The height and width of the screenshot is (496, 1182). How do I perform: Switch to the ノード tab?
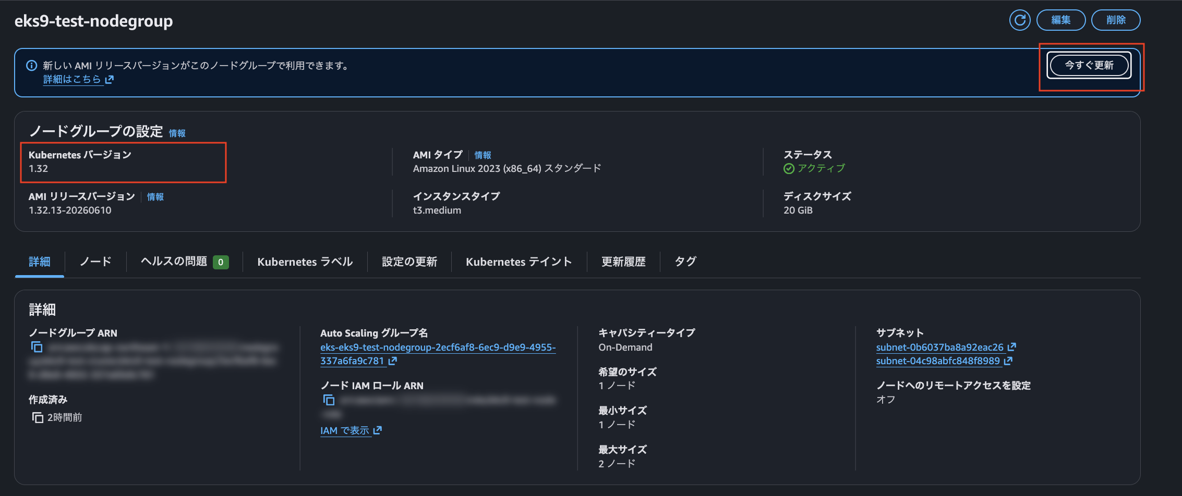point(95,262)
